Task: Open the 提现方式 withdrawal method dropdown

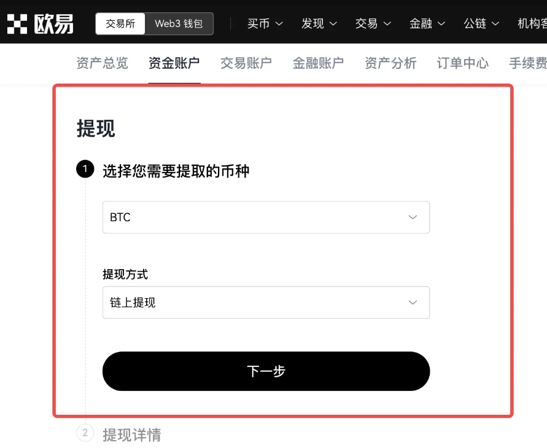Action: (266, 302)
